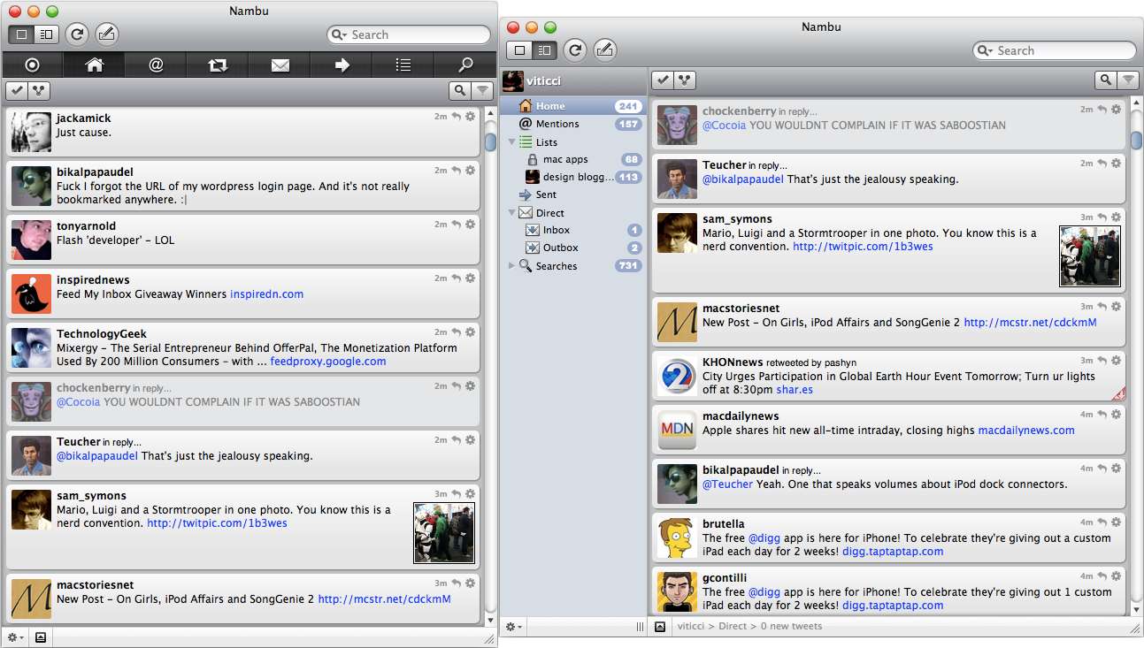Click filter magnifier button in right window
This screenshot has height=648, width=1144.
click(1106, 80)
